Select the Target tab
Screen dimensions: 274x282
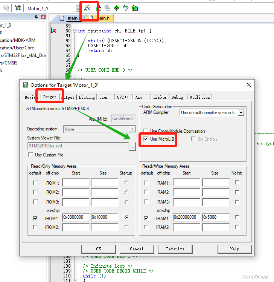pyautogui.click(x=49, y=97)
